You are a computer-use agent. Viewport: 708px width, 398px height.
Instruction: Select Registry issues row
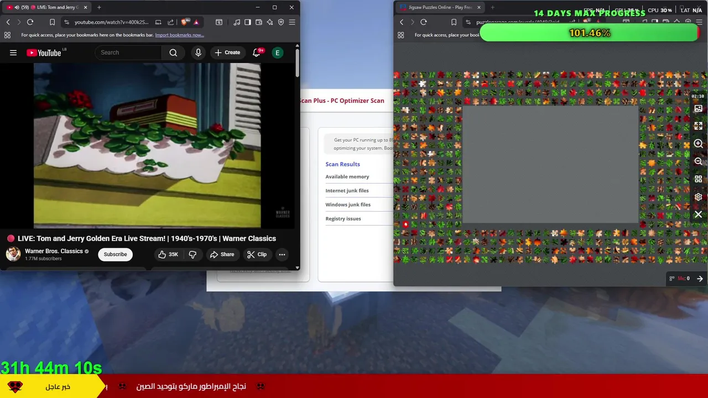point(343,218)
